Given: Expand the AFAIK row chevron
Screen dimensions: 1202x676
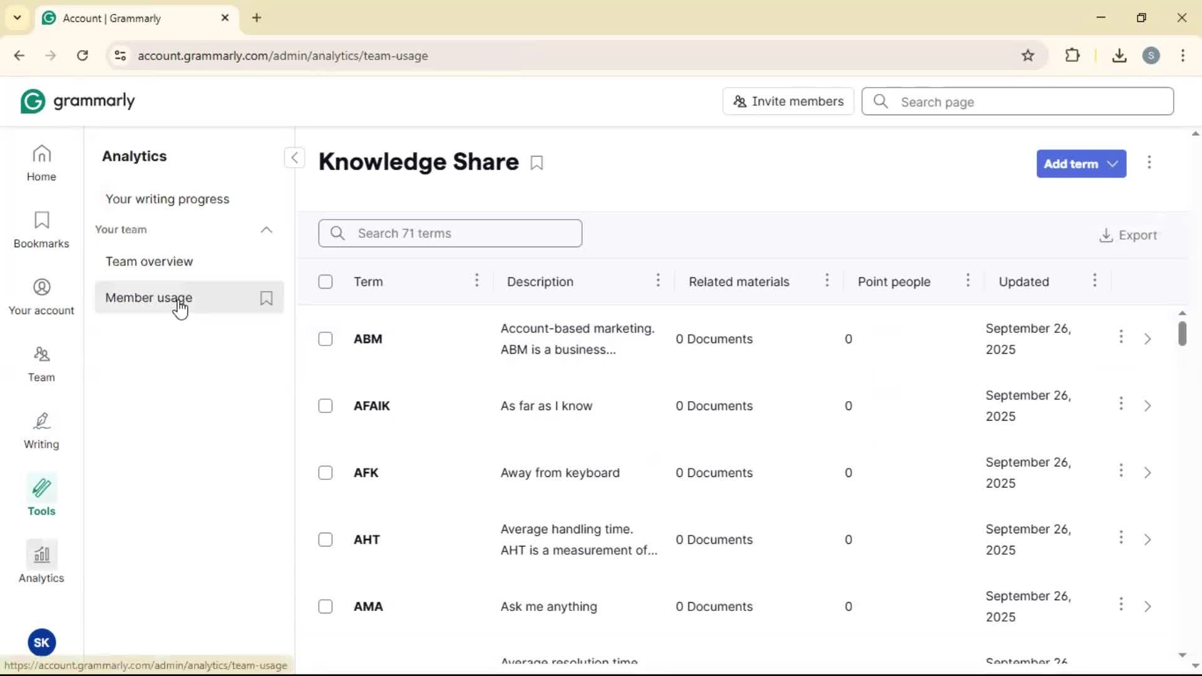Looking at the screenshot, I should click(x=1147, y=406).
